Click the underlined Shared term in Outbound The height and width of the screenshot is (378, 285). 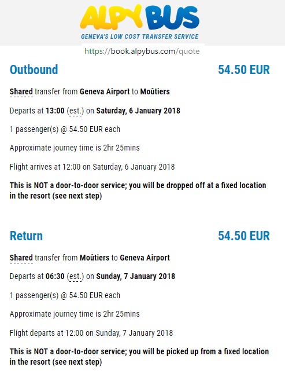(21, 91)
